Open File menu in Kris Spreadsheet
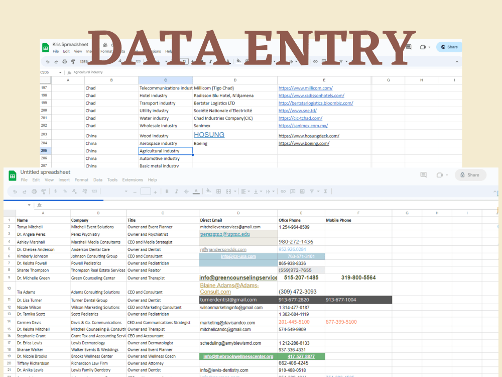The image size is (502, 377). pyautogui.click(x=56, y=51)
